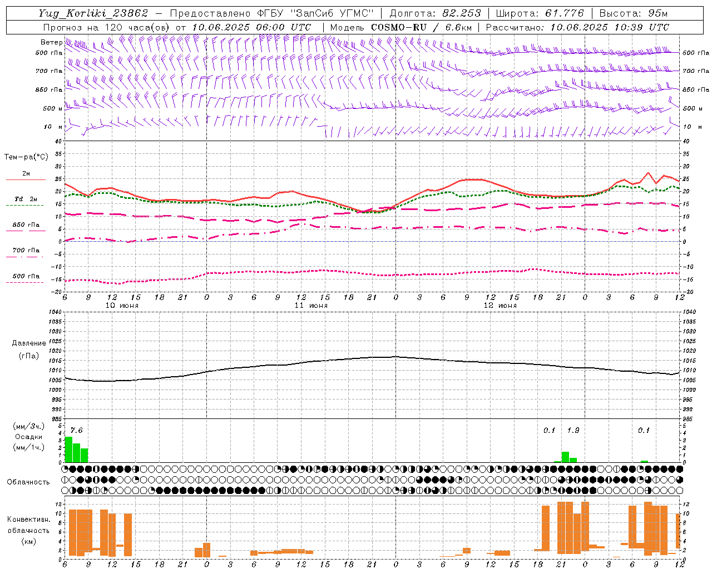Click the 12 июня date label
This screenshot has width=712, height=569.
tap(500, 306)
